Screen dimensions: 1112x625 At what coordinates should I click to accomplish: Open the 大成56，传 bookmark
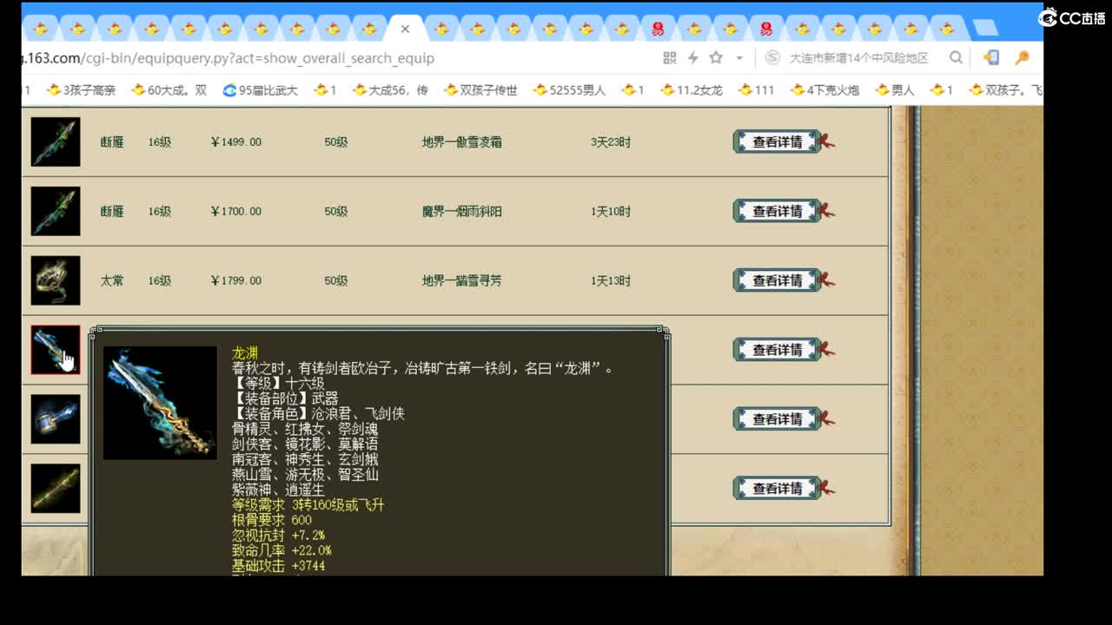pos(390,89)
